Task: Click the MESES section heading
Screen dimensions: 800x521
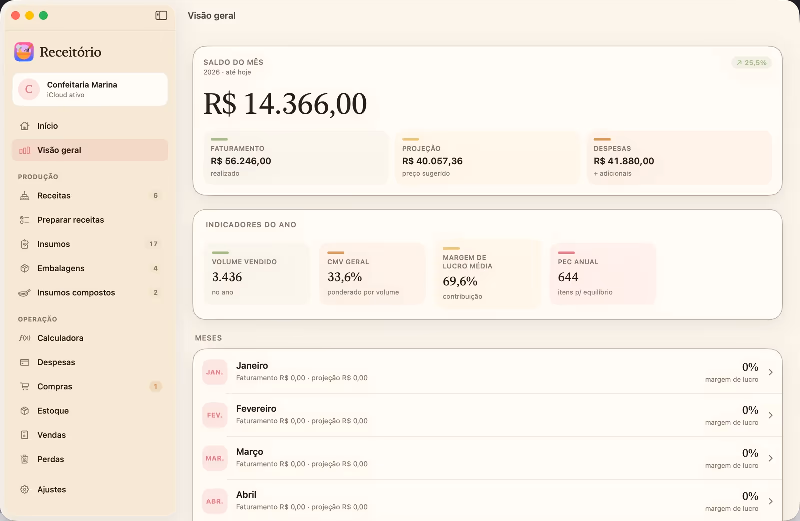Action: point(209,338)
